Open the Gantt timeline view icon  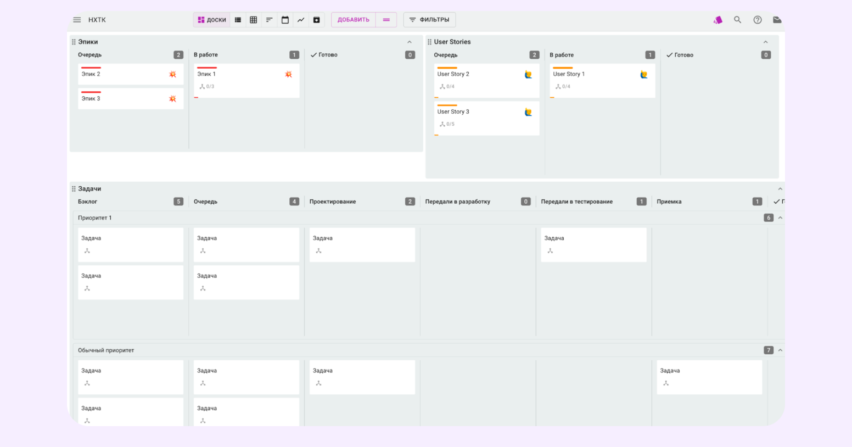[269, 20]
